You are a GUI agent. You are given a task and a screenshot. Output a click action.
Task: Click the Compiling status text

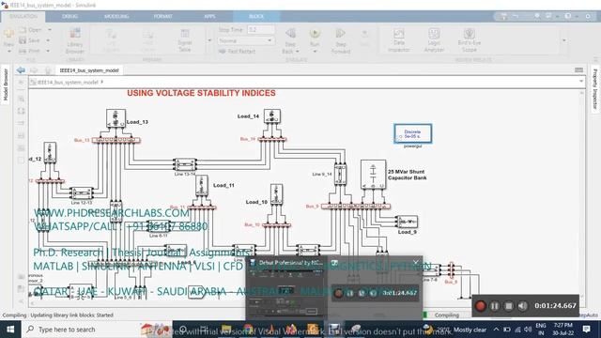[x=447, y=315]
